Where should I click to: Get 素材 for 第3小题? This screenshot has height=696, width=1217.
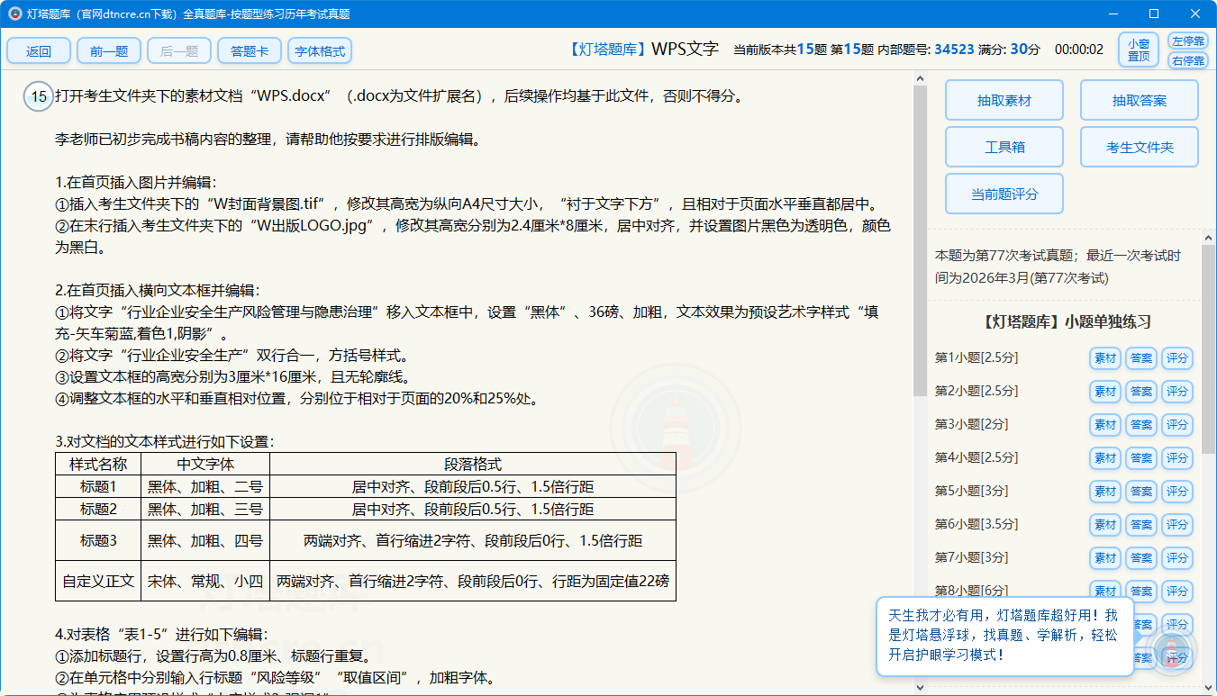click(1105, 425)
